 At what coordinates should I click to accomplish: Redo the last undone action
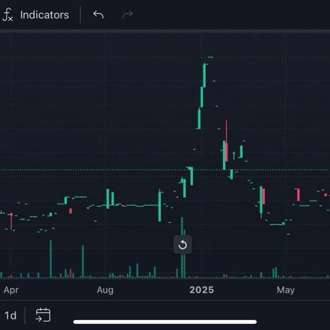click(128, 15)
